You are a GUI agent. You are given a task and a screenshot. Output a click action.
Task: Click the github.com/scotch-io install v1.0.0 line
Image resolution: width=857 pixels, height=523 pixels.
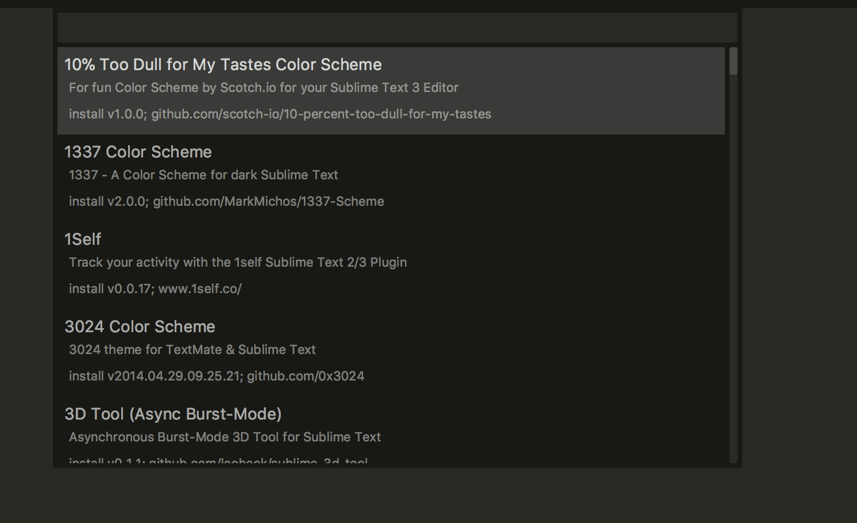pyautogui.click(x=280, y=114)
